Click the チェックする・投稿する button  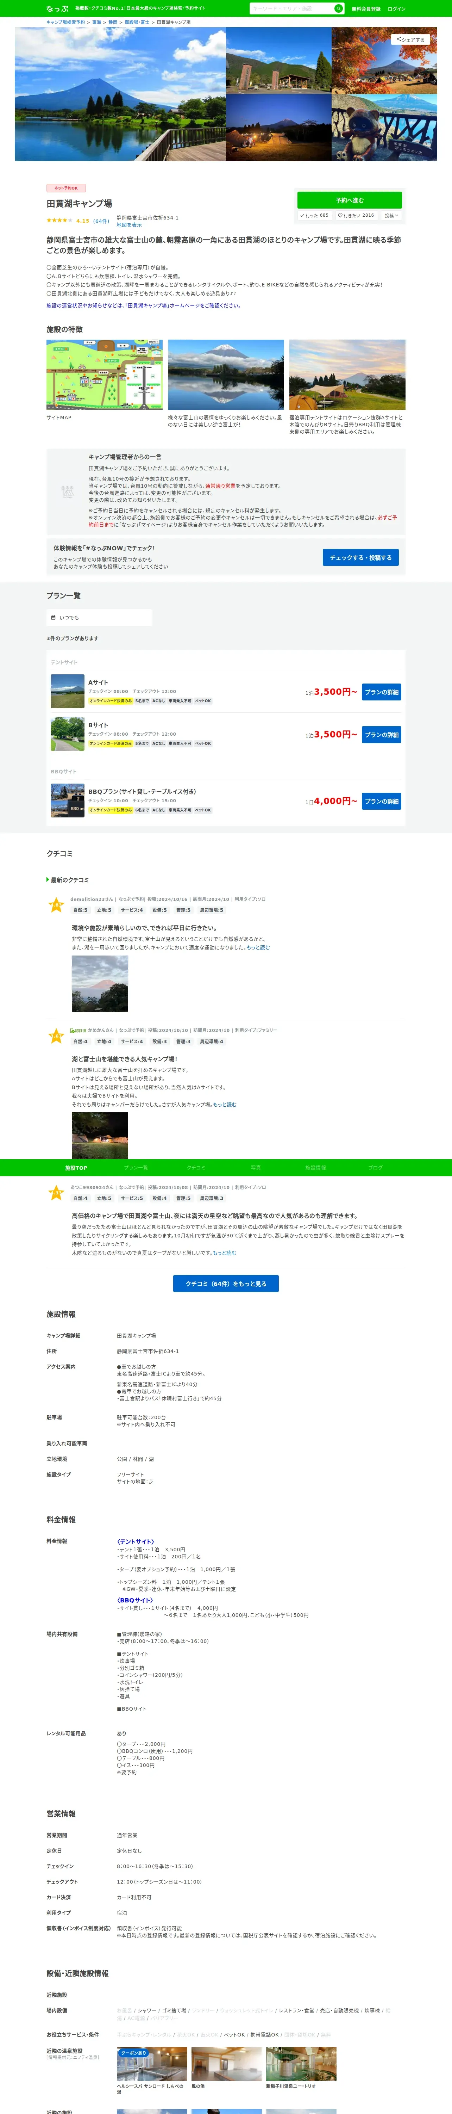(360, 557)
